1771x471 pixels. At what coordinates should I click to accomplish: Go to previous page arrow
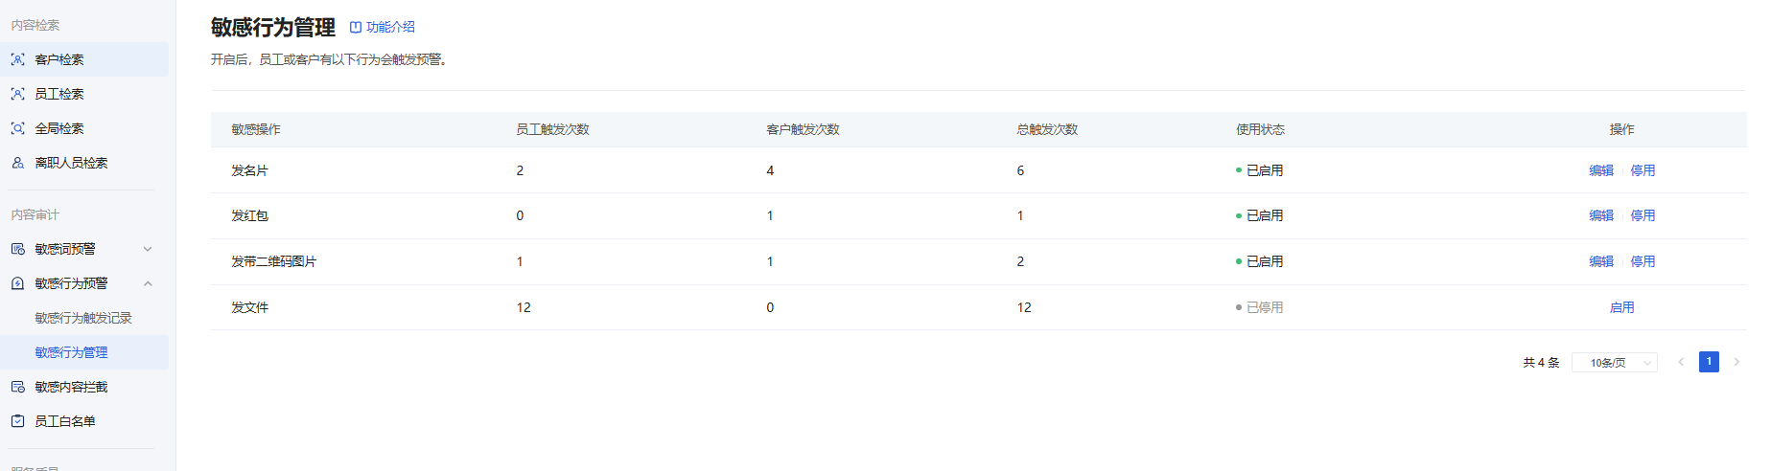click(1681, 362)
